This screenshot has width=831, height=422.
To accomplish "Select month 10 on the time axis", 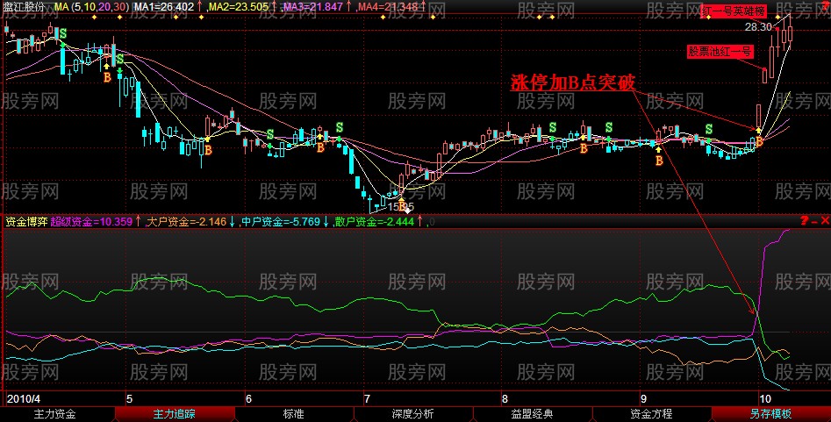I will coord(763,398).
